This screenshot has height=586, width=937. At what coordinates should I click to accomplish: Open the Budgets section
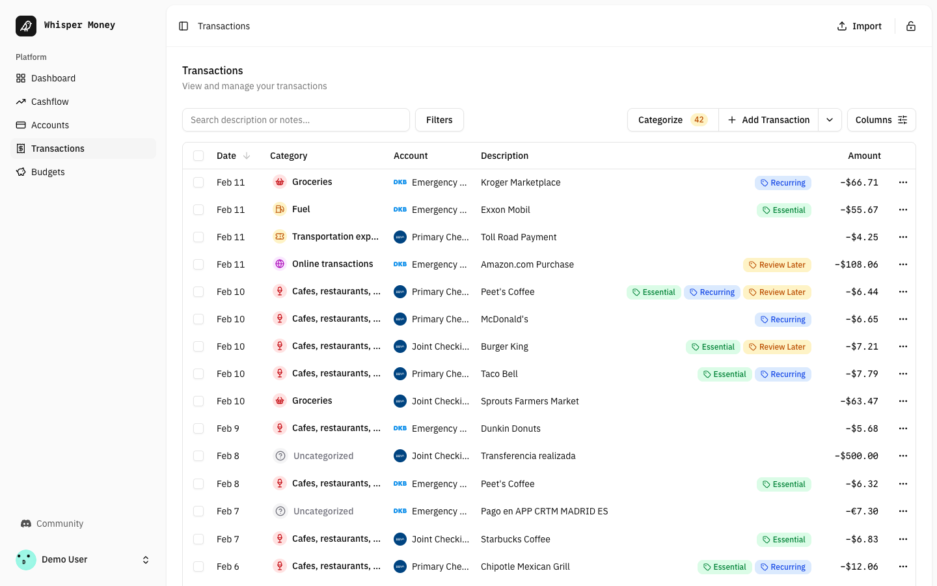pyautogui.click(x=48, y=172)
